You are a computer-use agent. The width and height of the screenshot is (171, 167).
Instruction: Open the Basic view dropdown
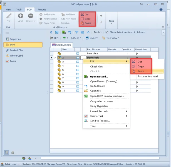pos(91,38)
